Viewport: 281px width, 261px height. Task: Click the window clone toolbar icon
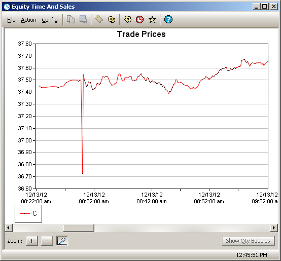tap(83, 19)
